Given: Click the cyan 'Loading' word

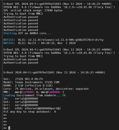Looking at the screenshot, I should 9,95.
